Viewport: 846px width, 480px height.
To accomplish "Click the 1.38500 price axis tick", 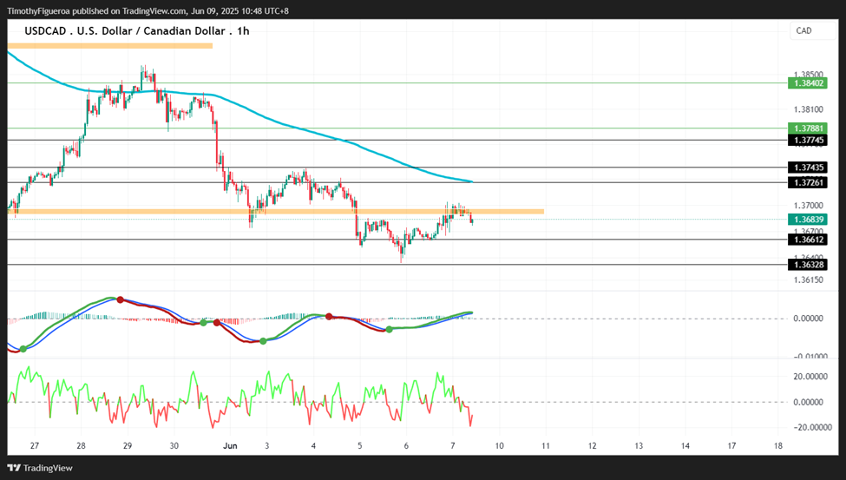I will click(808, 75).
